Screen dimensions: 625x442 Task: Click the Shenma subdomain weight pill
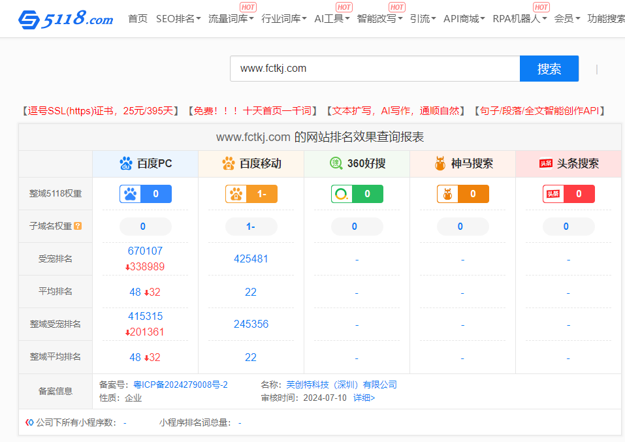coord(463,227)
